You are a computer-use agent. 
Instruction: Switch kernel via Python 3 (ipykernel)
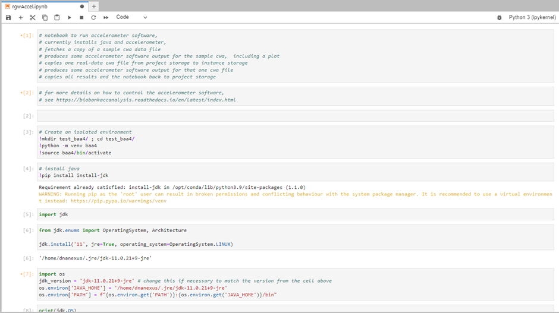532,17
